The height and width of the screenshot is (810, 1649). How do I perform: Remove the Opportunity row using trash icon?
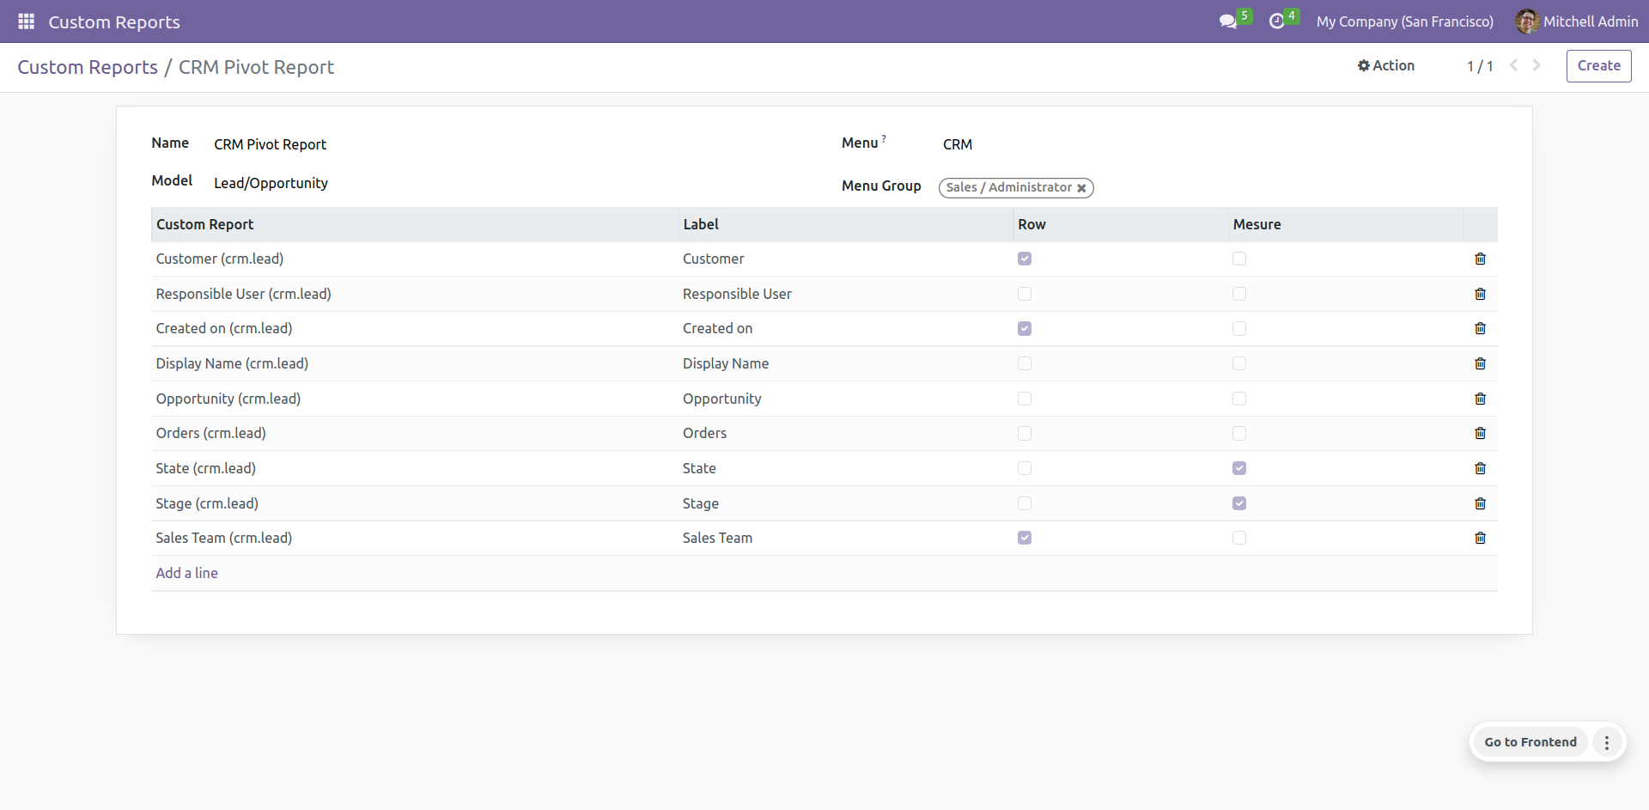(x=1480, y=399)
